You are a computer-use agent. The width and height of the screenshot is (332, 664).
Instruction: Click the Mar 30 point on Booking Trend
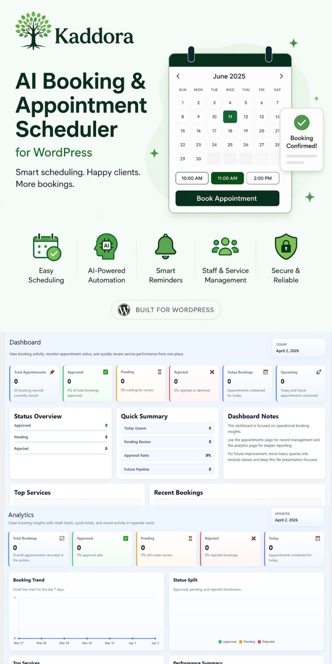pyautogui.click(x=87, y=638)
